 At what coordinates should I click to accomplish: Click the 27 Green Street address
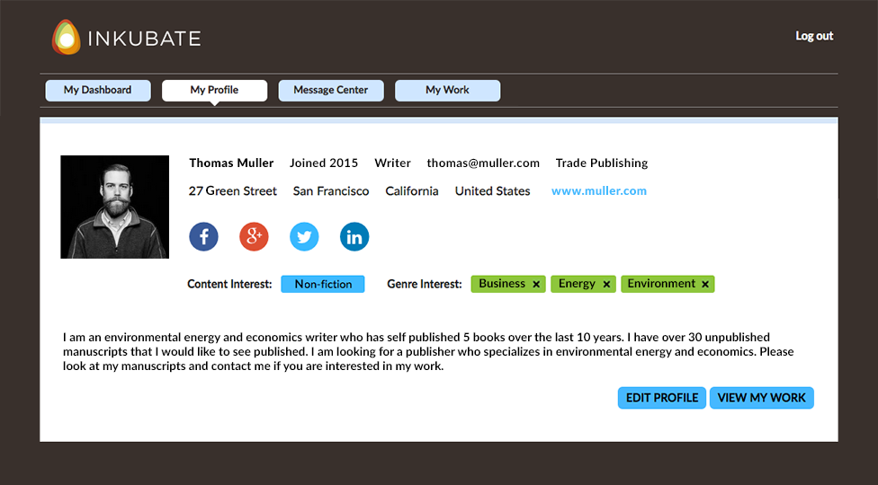[x=232, y=191]
